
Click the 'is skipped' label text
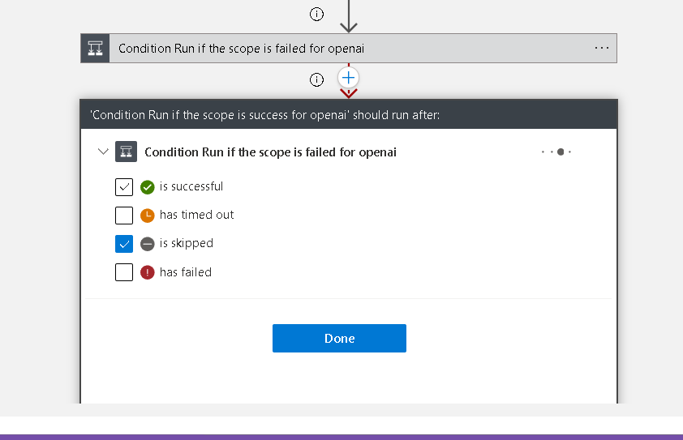coord(187,243)
